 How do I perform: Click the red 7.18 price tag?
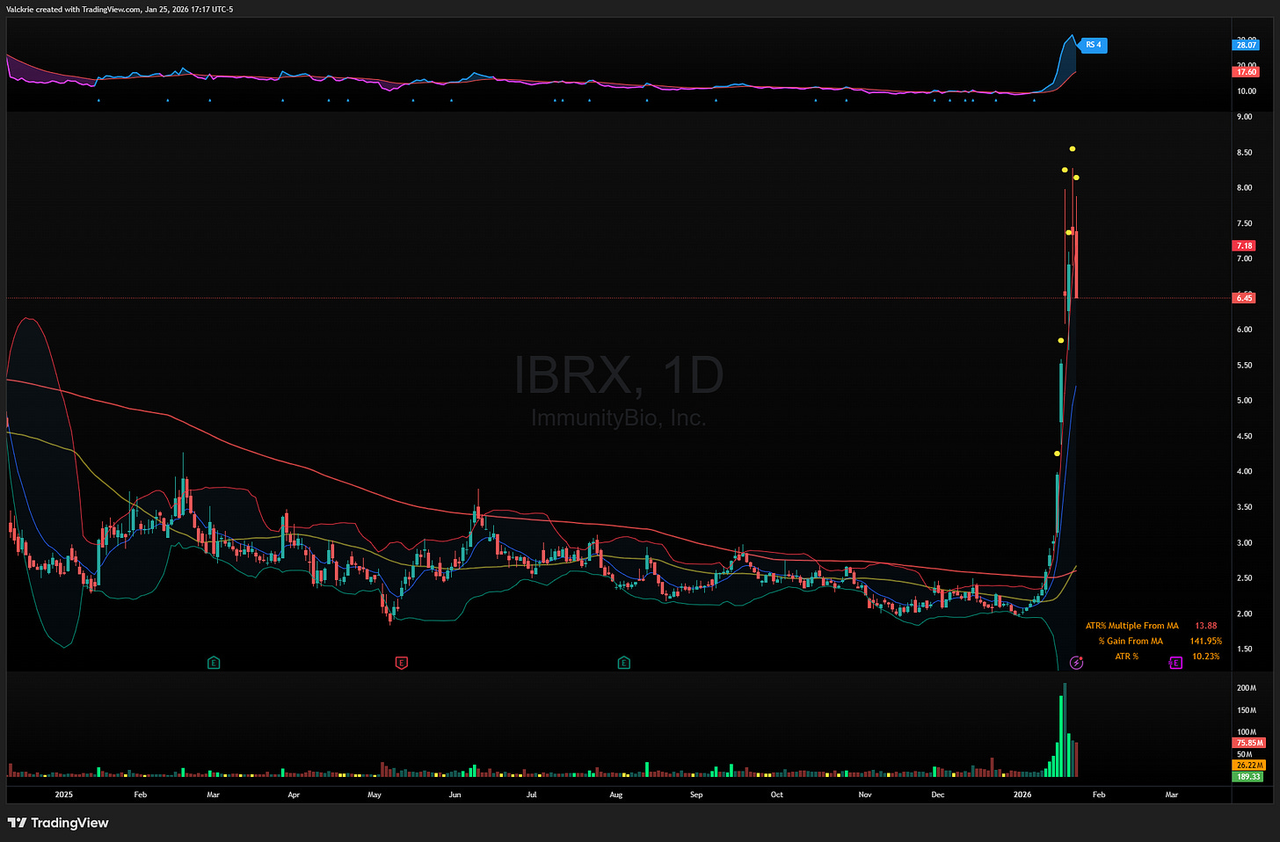(x=1244, y=246)
